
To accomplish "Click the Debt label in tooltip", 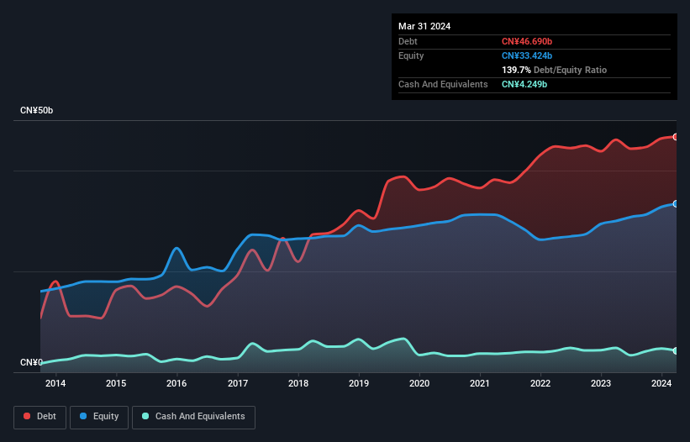I will pyautogui.click(x=408, y=41).
